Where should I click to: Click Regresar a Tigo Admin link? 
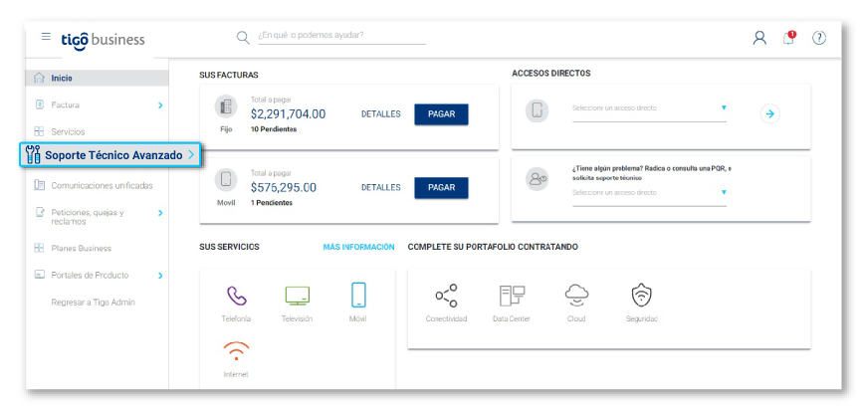[94, 303]
